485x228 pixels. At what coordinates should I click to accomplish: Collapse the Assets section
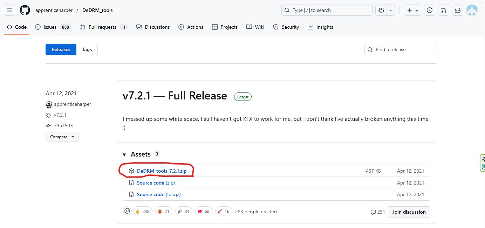coord(124,154)
